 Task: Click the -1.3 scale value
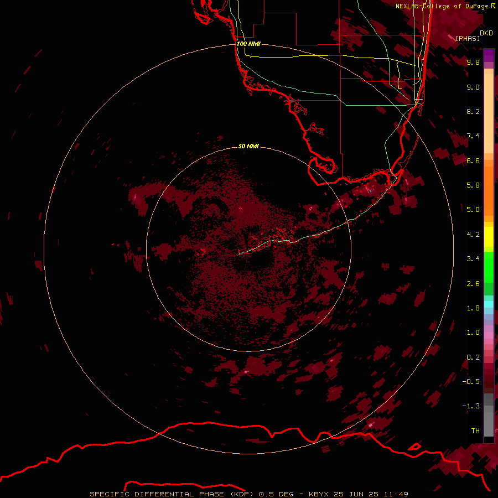tap(471, 406)
